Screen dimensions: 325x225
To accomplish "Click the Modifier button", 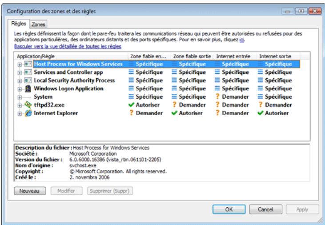I will [x=66, y=191].
